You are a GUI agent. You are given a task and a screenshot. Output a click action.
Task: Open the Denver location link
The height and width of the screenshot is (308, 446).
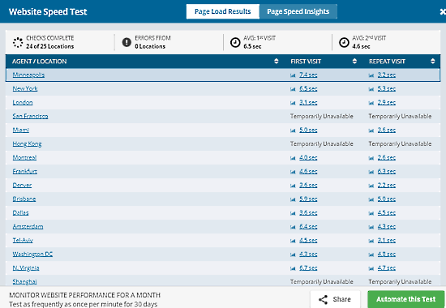22,185
